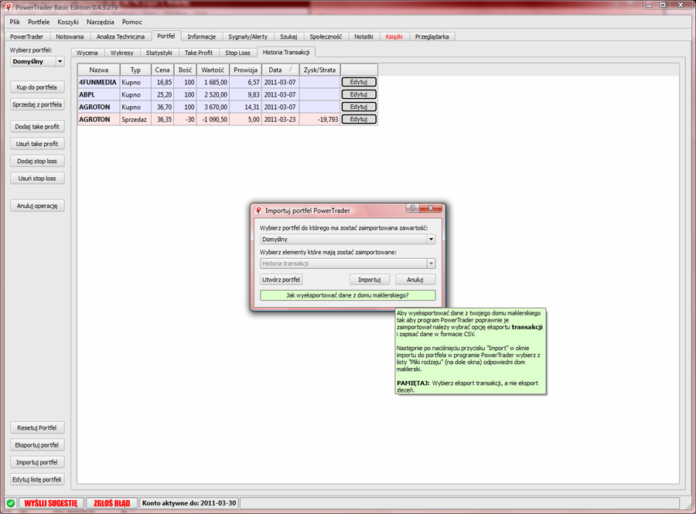Sort table by Zysk/Strata column header
Image resolution: width=696 pixels, height=514 pixels.
coord(319,70)
